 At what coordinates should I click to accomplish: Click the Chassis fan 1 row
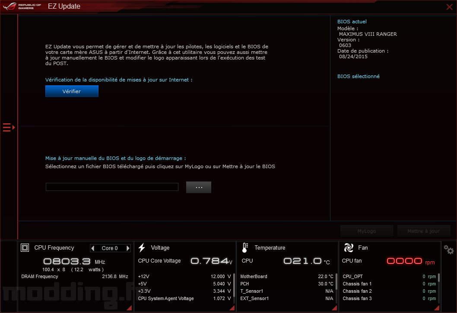[x=389, y=284]
